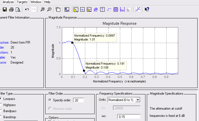
Task: Activate the What's This help pointer
Action: point(147,9)
